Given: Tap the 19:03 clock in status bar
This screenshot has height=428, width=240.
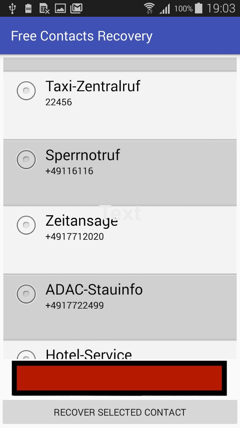Looking at the screenshot, I should coord(221,8).
